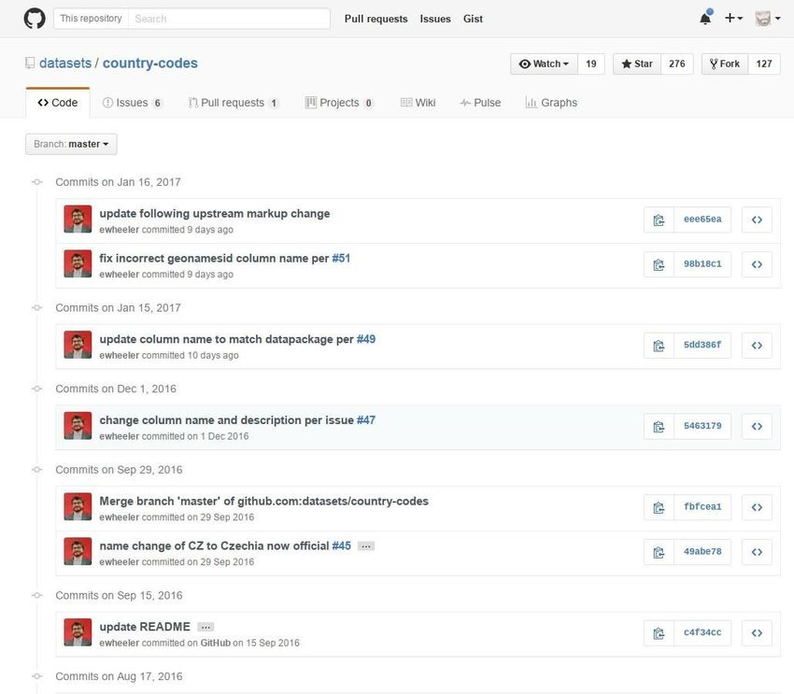This screenshot has height=694, width=794.
Task: View the 127 forks count
Action: [764, 64]
